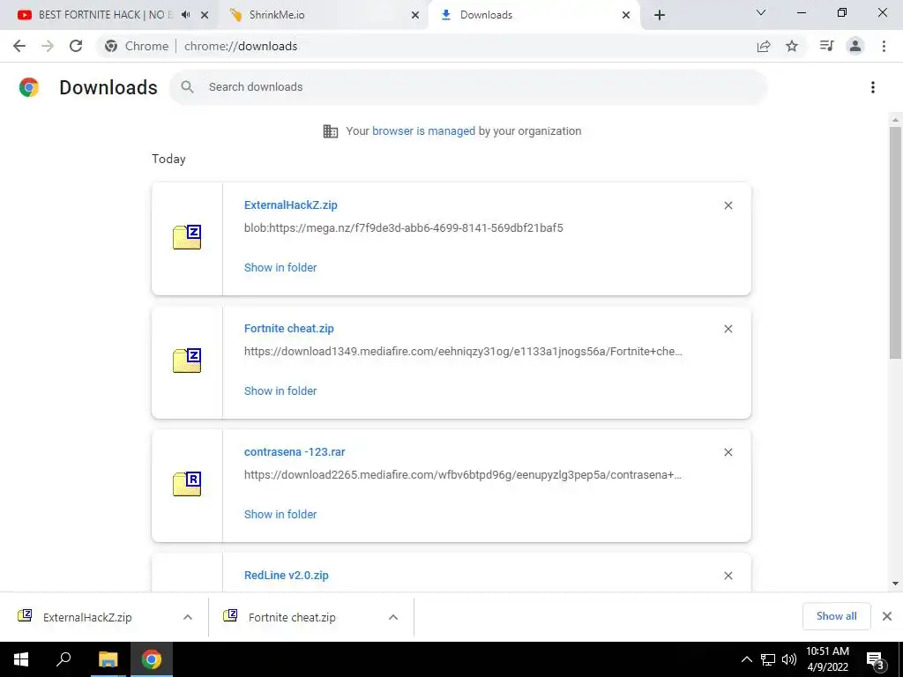
Task: Click the scrollbar down arrow
Action: pos(895,584)
